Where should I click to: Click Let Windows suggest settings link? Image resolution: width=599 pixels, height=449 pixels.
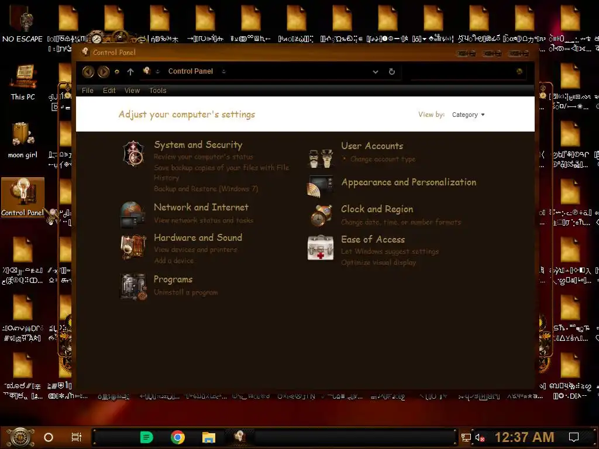pyautogui.click(x=390, y=251)
